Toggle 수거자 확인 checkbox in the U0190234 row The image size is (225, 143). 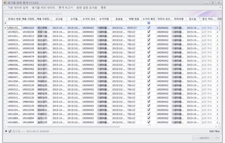(149, 32)
